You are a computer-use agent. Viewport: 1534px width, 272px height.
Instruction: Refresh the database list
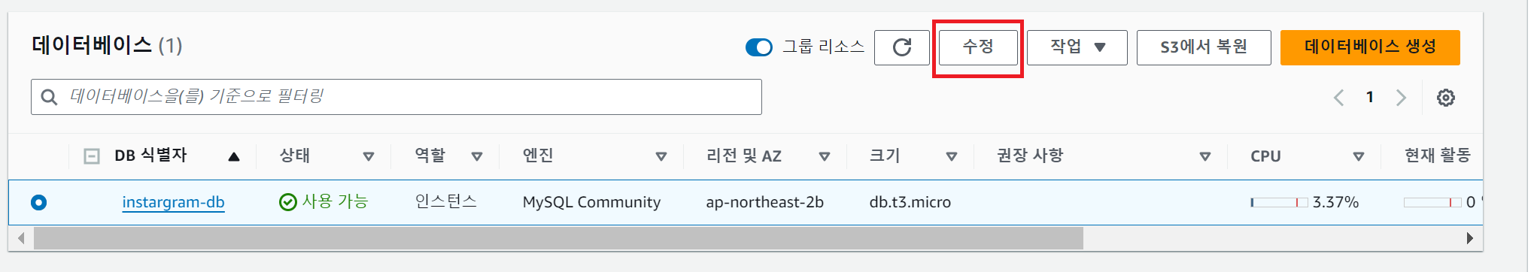pos(902,47)
